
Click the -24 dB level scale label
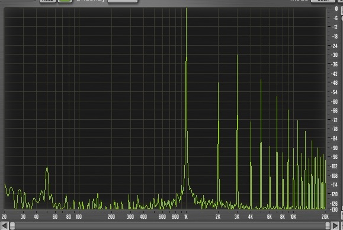[x=335, y=46]
